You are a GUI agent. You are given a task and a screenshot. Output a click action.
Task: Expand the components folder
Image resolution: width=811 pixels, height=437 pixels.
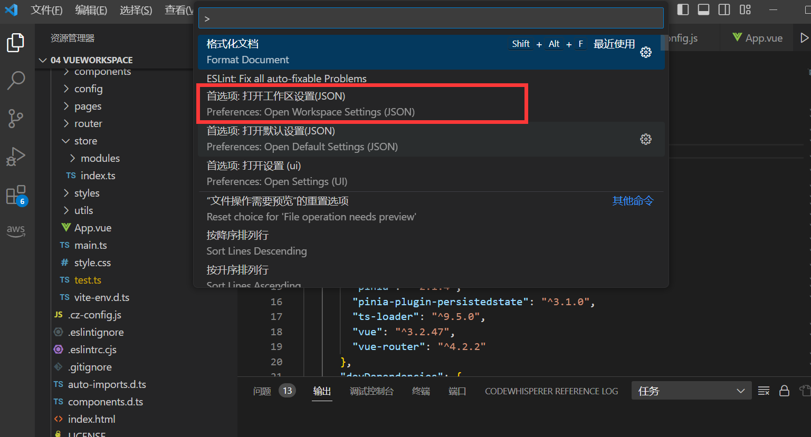pos(102,72)
